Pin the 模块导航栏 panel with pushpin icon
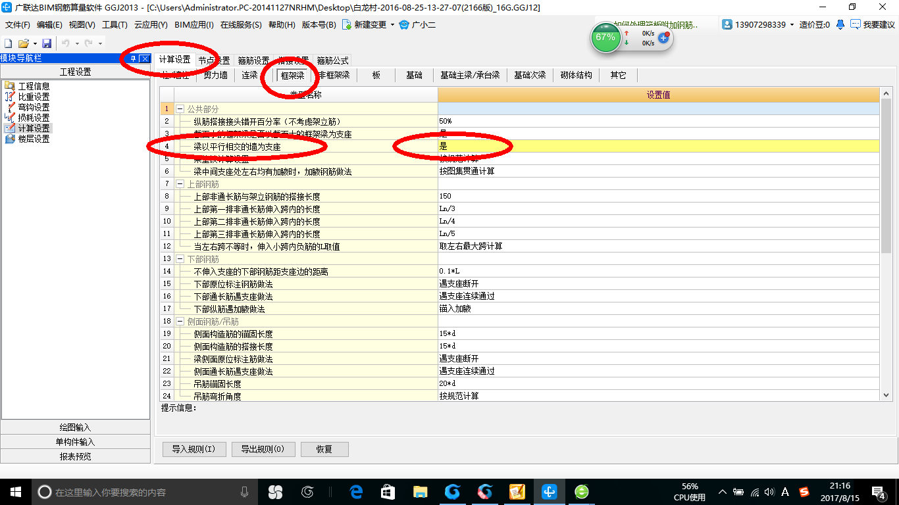 pyautogui.click(x=133, y=59)
